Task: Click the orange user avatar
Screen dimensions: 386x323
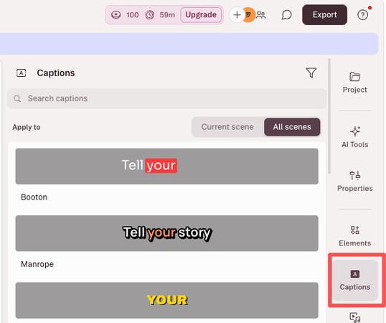Action: tap(249, 15)
